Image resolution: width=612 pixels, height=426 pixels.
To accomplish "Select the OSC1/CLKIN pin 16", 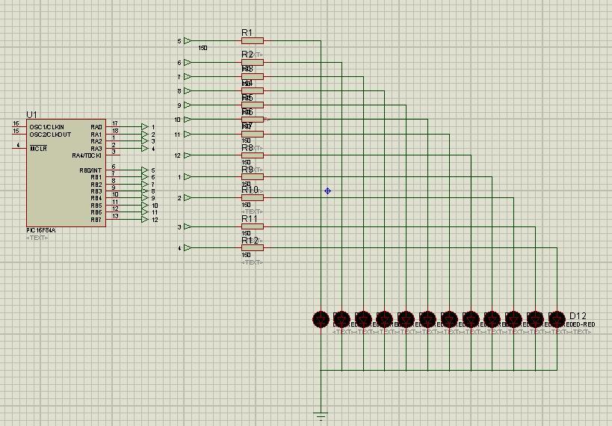I will point(20,127).
